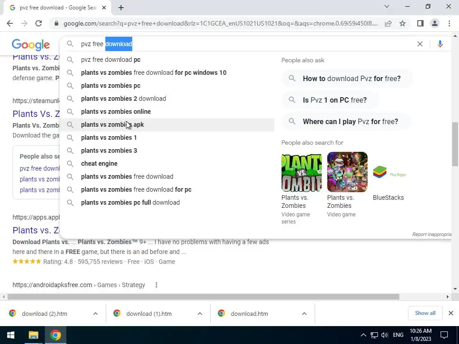Open Plants vs. Zombies video game thumbnail
The width and height of the screenshot is (459, 344).
(x=347, y=172)
